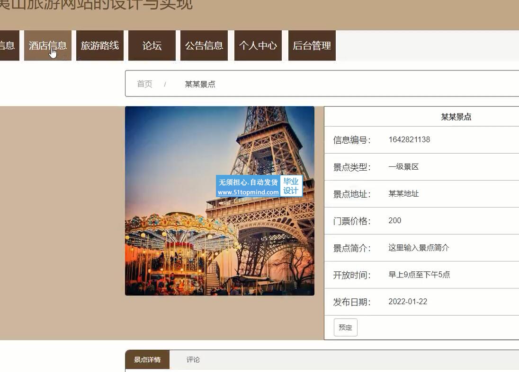This screenshot has width=519, height=372.
Task: Click the 首页 breadcrumb link
Action: pyautogui.click(x=144, y=84)
